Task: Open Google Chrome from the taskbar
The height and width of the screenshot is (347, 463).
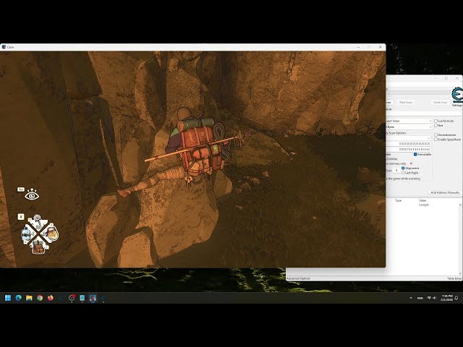Action: pyautogui.click(x=40, y=298)
